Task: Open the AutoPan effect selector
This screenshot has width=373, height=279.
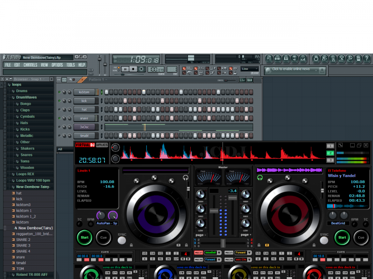Action: tap(107, 223)
